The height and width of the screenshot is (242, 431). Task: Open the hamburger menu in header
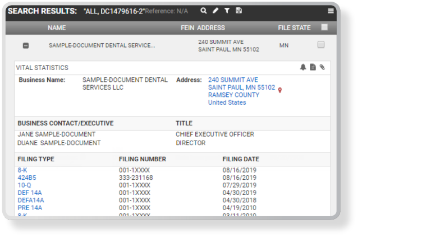(x=331, y=11)
